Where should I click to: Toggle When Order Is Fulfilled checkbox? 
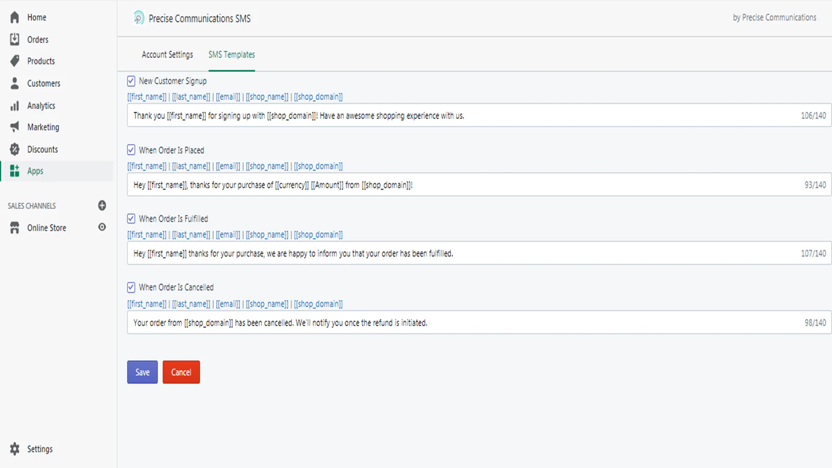coord(131,218)
